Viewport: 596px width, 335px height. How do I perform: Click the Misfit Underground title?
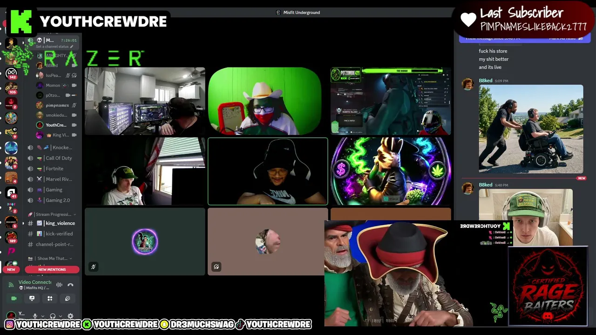tap(302, 13)
